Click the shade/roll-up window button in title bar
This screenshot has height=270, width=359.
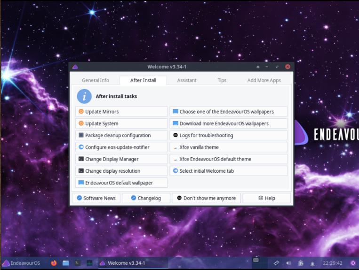click(x=258, y=67)
